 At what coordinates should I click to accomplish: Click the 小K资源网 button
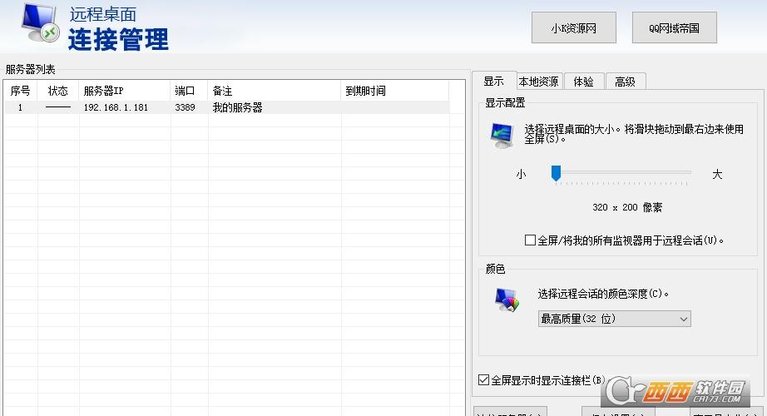(x=573, y=27)
